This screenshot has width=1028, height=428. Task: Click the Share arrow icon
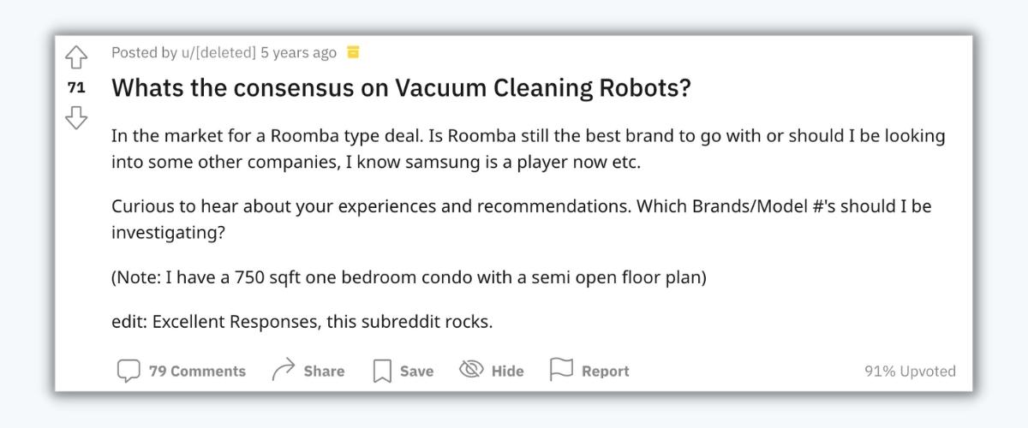tap(283, 370)
